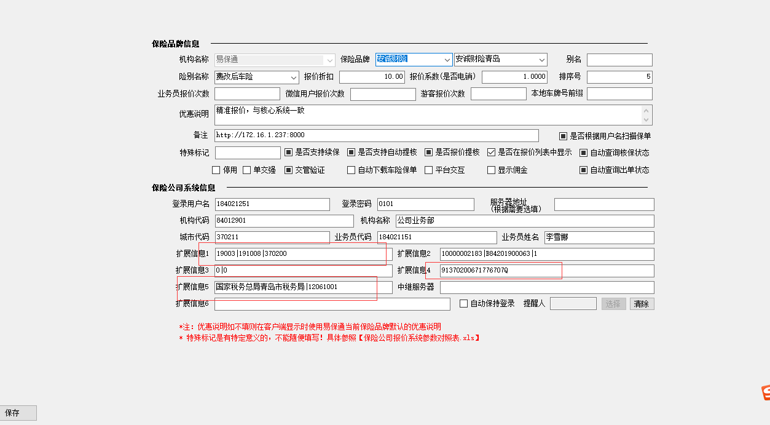Enable the 停用 checkbox
Image resolution: width=770 pixels, height=425 pixels.
(216, 170)
